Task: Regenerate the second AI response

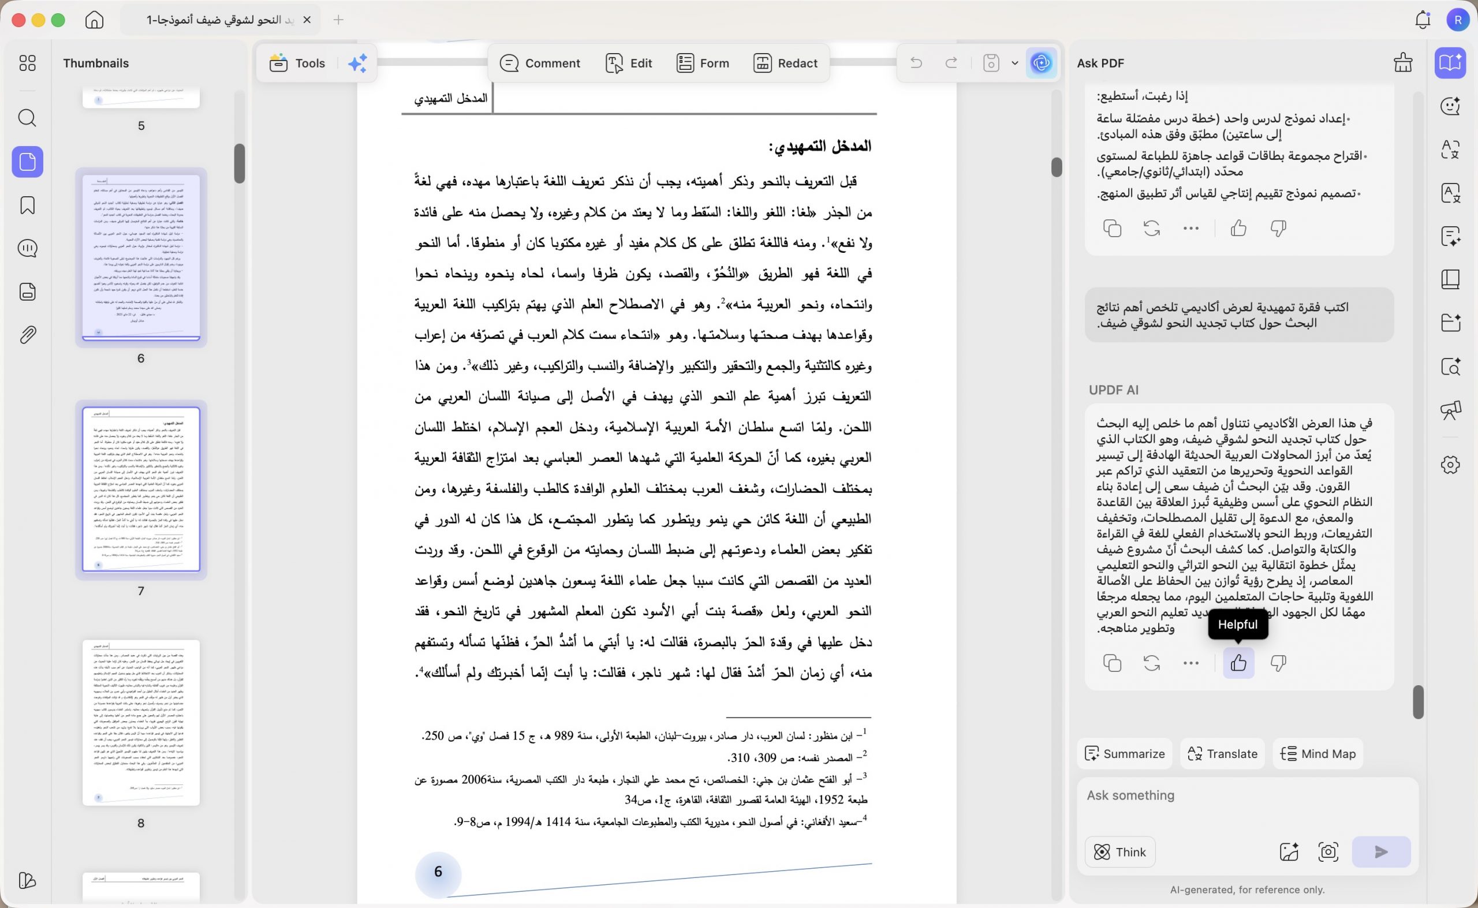Action: click(x=1151, y=663)
